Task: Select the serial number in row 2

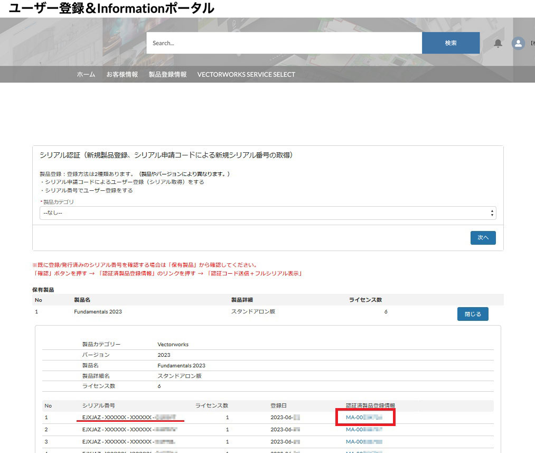Action: pyautogui.click(x=129, y=429)
